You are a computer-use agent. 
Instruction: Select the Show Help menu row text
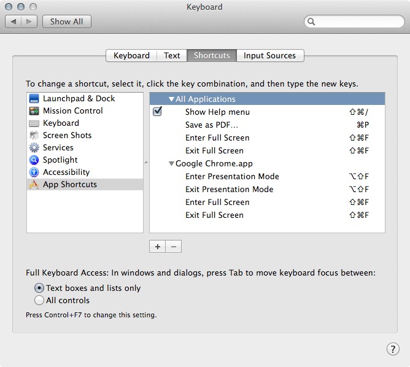tap(217, 112)
